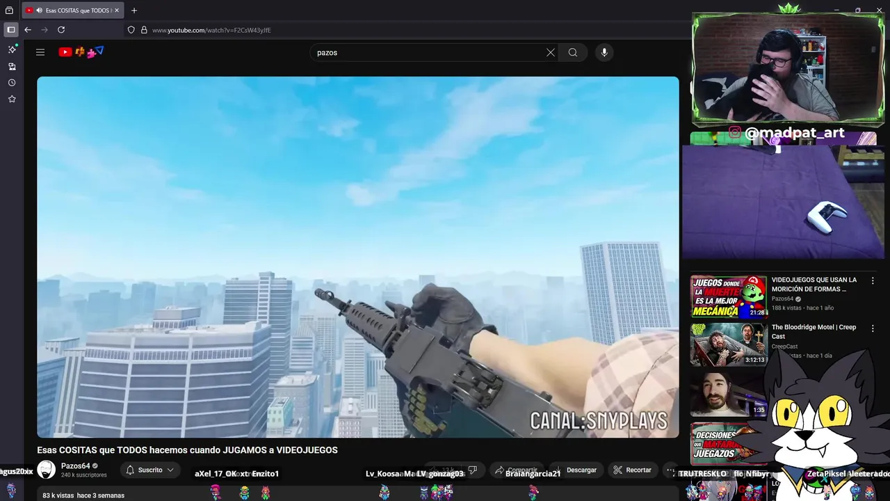Open the Pazos64 channel name link
Viewport: 890px width, 501px height.
[75, 466]
